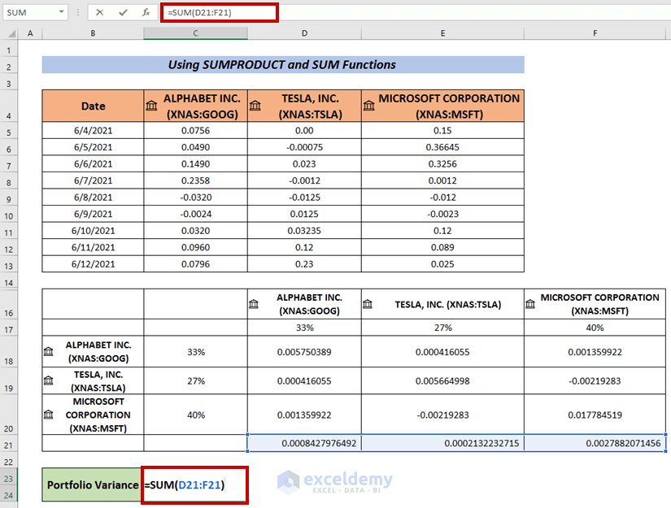Select date cell 6/8/2021
This screenshot has height=508, width=671.
(93, 198)
